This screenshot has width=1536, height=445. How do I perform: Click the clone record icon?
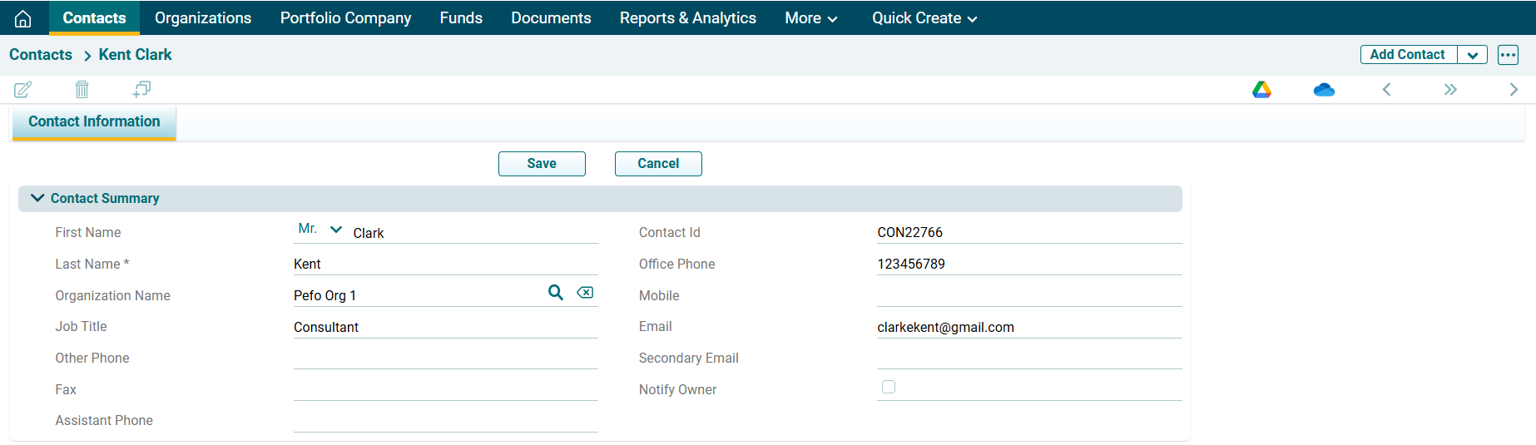point(141,89)
